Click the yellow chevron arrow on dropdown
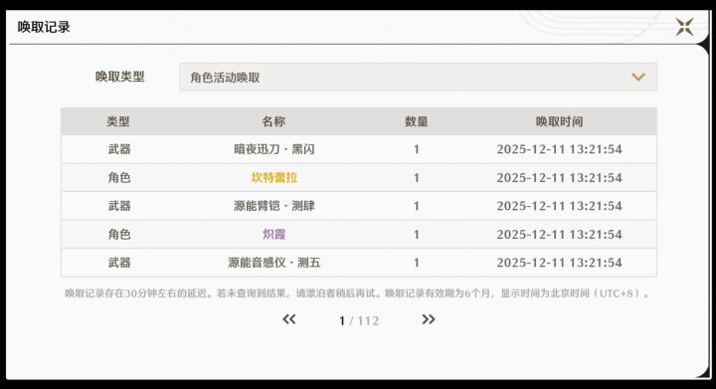716x389 pixels. pos(637,78)
